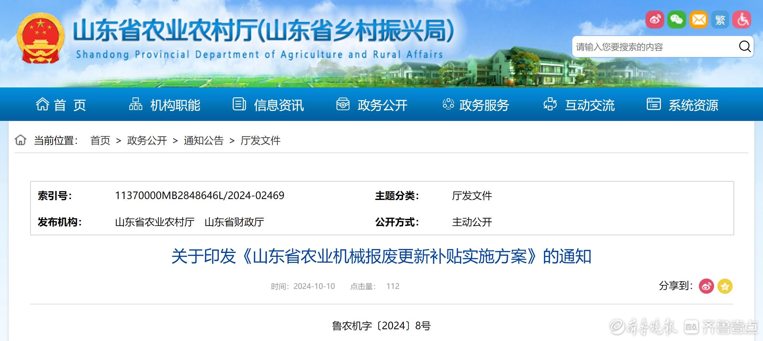Select 厅发文件 value next to 主题分类

pyautogui.click(x=472, y=196)
